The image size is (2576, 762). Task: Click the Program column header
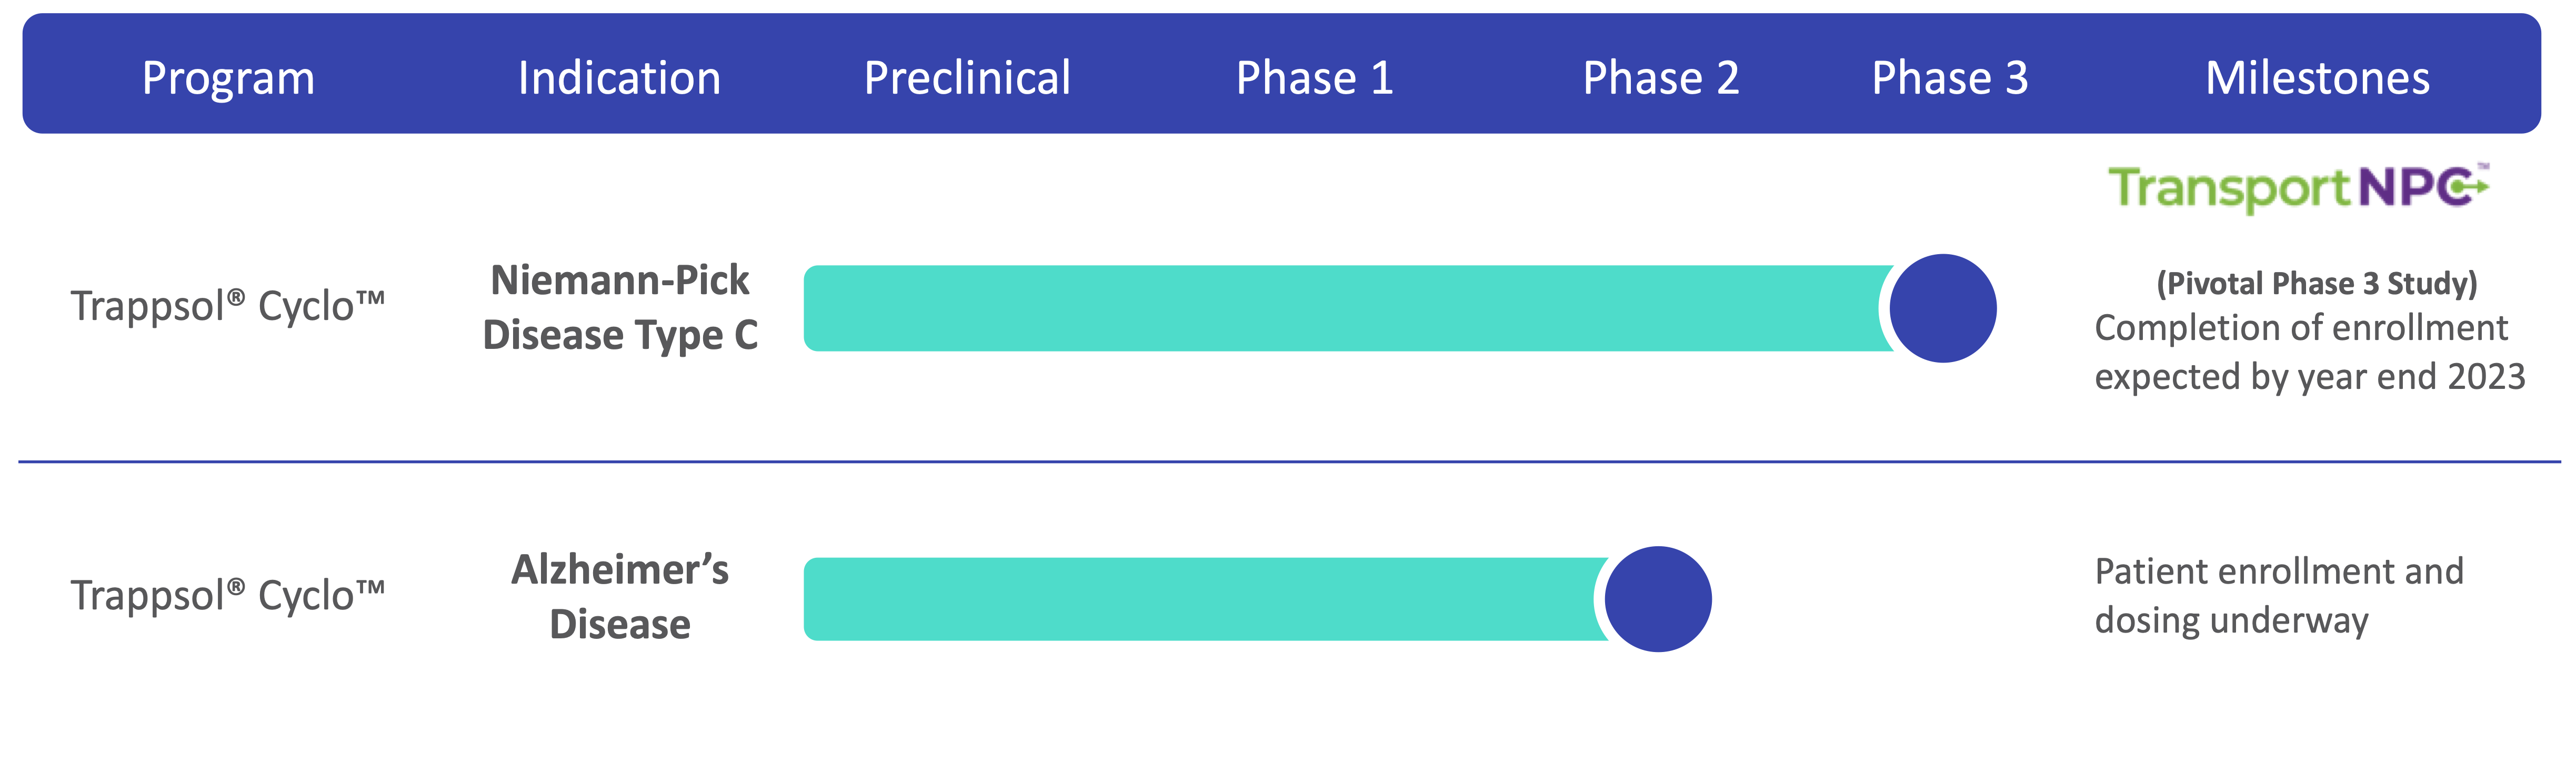(x=228, y=78)
